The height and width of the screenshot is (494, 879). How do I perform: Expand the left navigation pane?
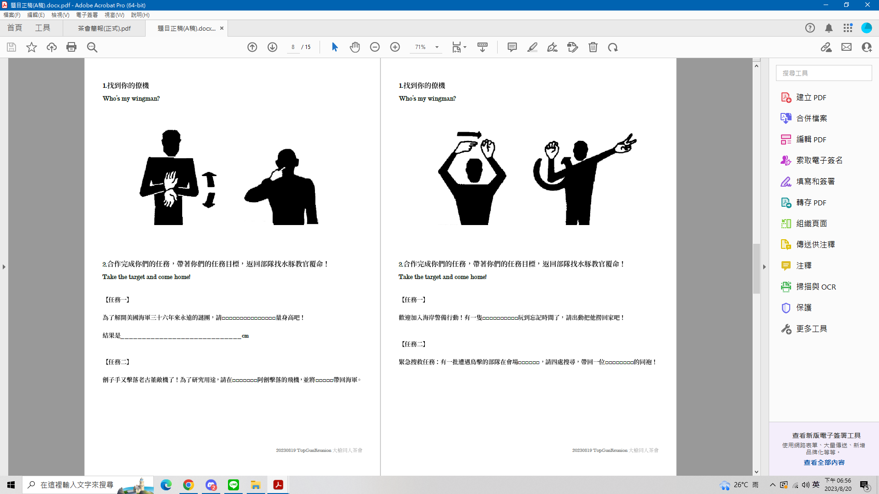[4, 267]
